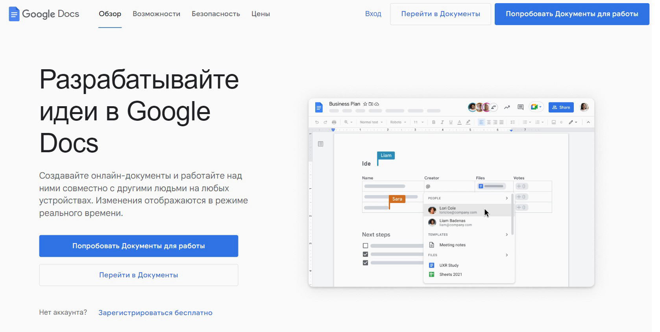Screen dimensions: 660x332
Task: Open the Безопасность tab
Action: [x=216, y=14]
